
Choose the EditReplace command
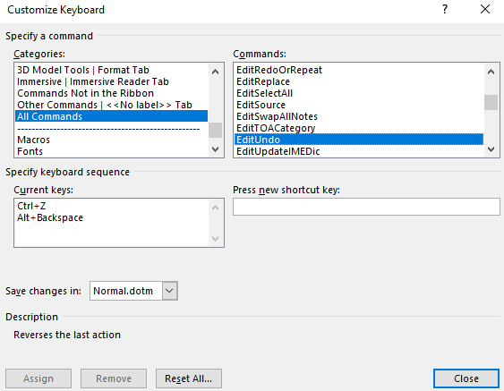click(x=263, y=81)
